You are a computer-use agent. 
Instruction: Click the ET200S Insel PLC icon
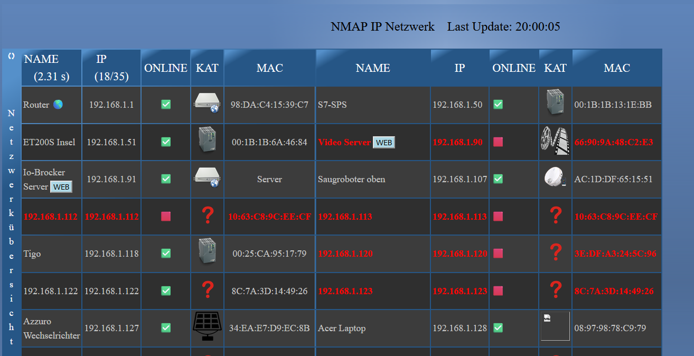point(207,141)
